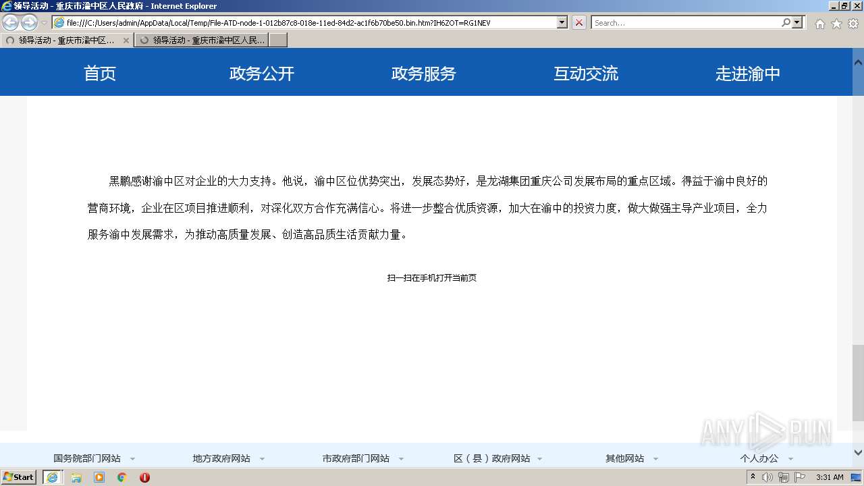
Task: Click the volume speaker tray icon
Action: pos(767,477)
